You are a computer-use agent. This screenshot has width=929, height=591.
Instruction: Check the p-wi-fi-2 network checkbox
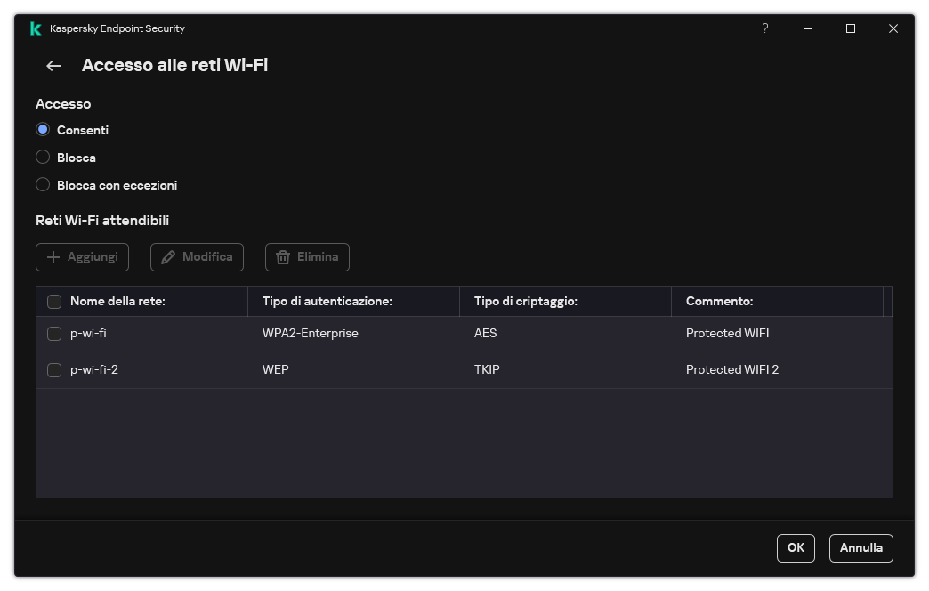[x=54, y=370]
